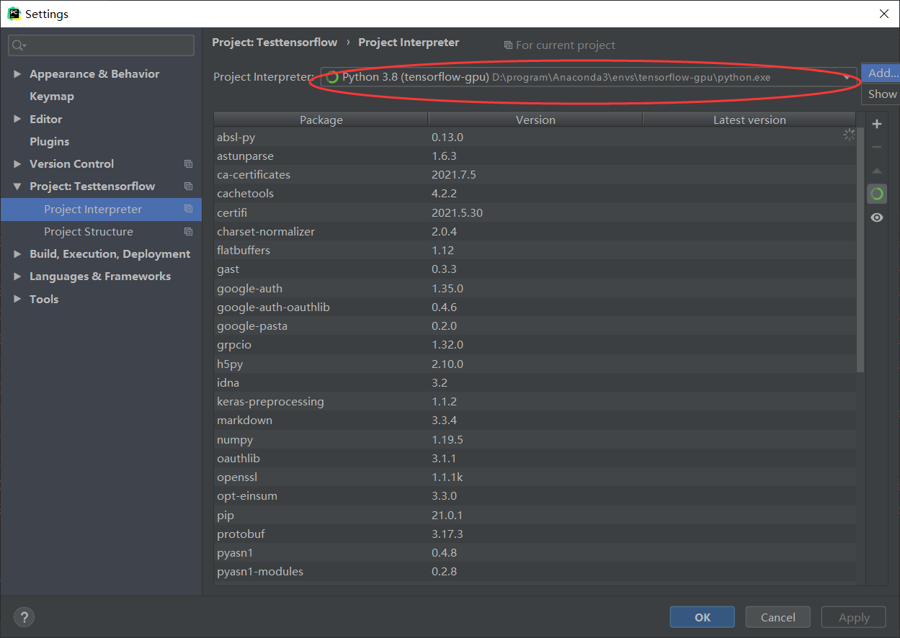The image size is (900, 638).
Task: Open Plugins settings
Action: tap(50, 142)
